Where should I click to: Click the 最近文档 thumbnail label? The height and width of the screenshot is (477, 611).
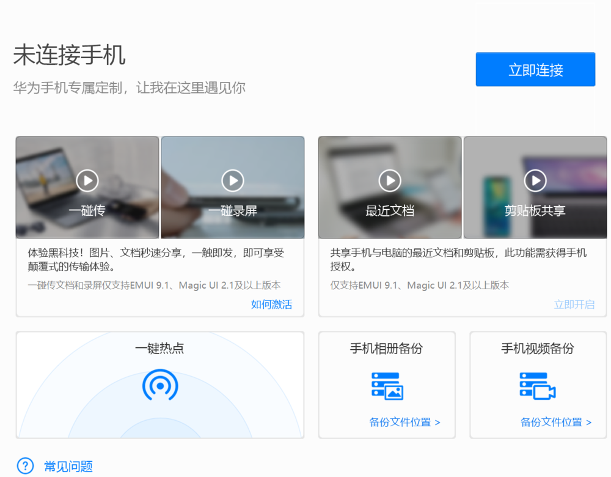click(390, 210)
